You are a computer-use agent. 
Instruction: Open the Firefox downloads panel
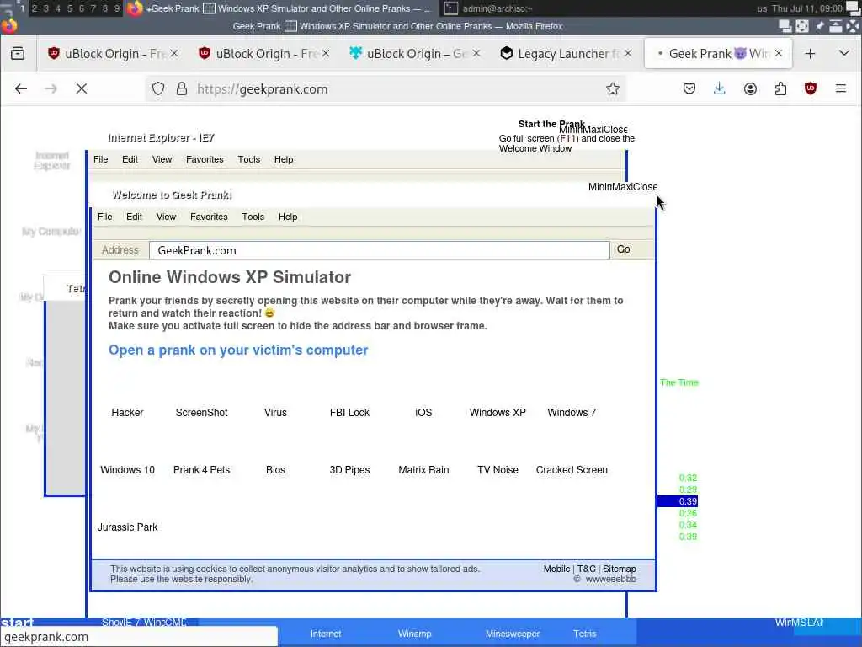pyautogui.click(x=719, y=88)
